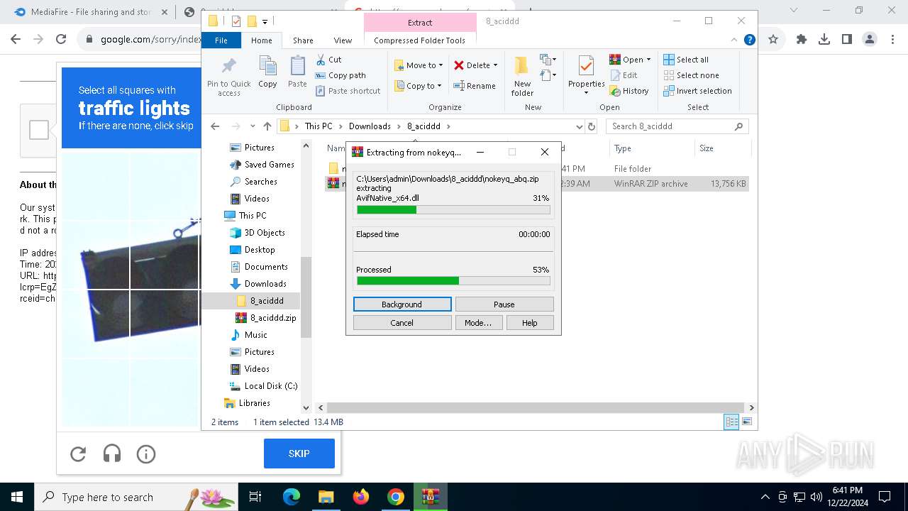The image size is (908, 511).
Task: Open Microsoft Edge from the taskbar
Action: (x=292, y=497)
